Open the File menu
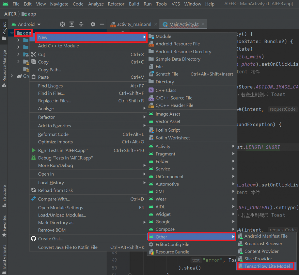The image size is (299, 275). click(x=16, y=4)
